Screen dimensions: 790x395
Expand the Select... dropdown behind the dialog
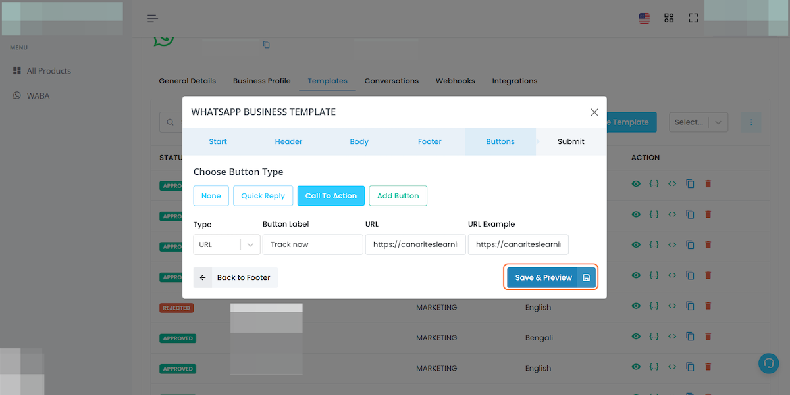pos(698,122)
